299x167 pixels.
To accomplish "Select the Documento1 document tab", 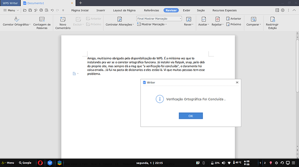I will tap(48, 3).
